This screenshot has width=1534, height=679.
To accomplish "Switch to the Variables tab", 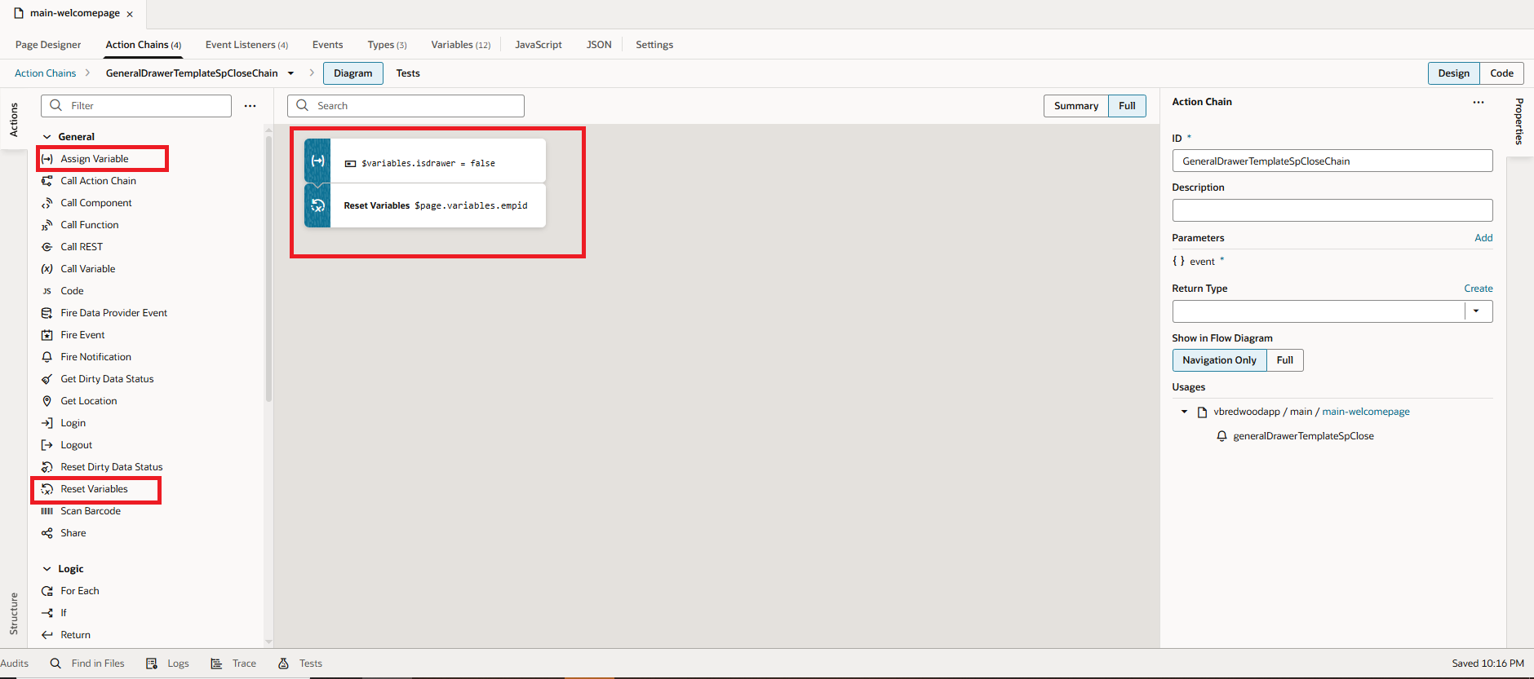I will (460, 45).
